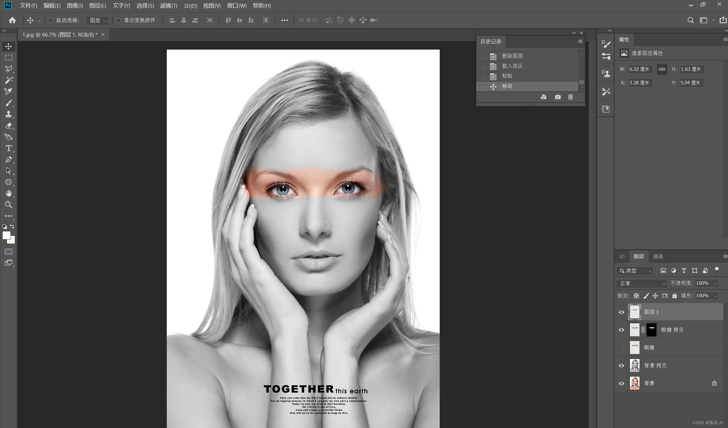This screenshot has width=728, height=428.
Task: Select the Path Selection tool
Action: coord(8,171)
